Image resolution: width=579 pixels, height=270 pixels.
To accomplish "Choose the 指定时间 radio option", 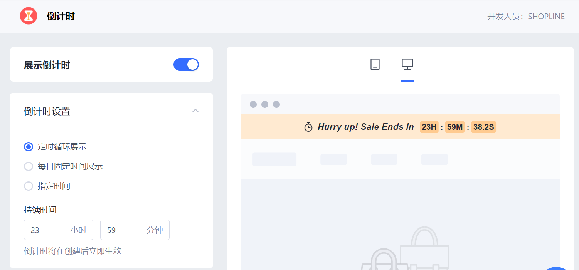I will [29, 186].
